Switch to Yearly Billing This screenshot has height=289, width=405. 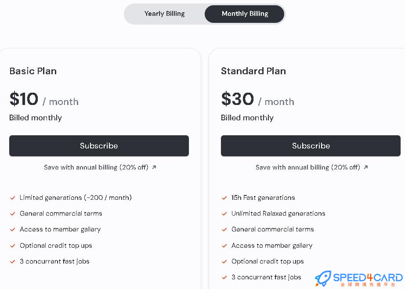coord(165,14)
